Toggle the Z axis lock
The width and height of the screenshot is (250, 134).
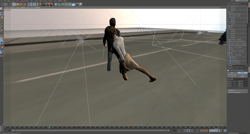[36, 4]
